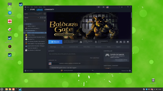Open Friends & Chat panel
This screenshot has width=163, height=91.
(x=126, y=71)
